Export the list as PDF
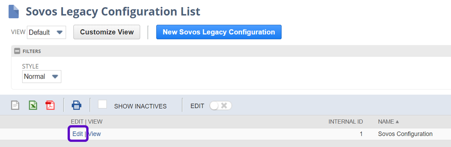 (x=50, y=105)
